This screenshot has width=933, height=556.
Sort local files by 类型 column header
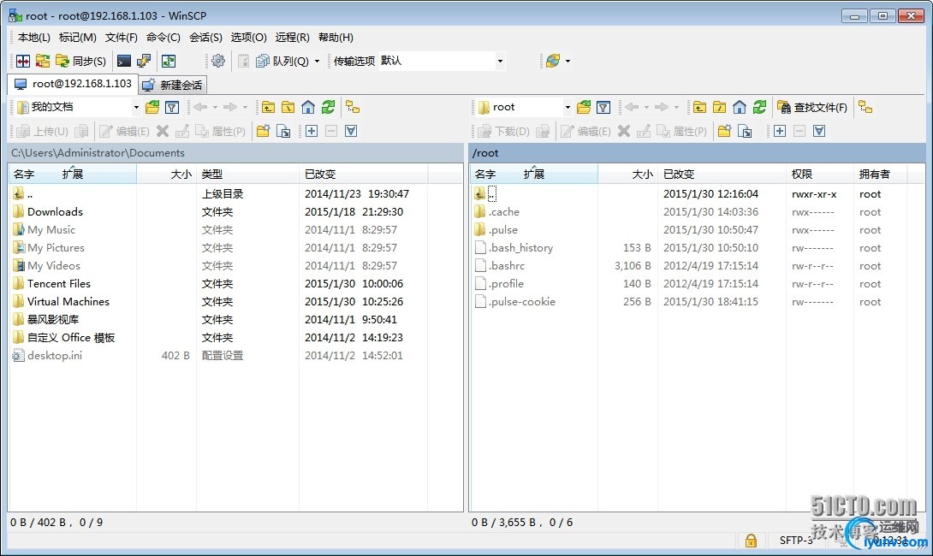[x=247, y=174]
